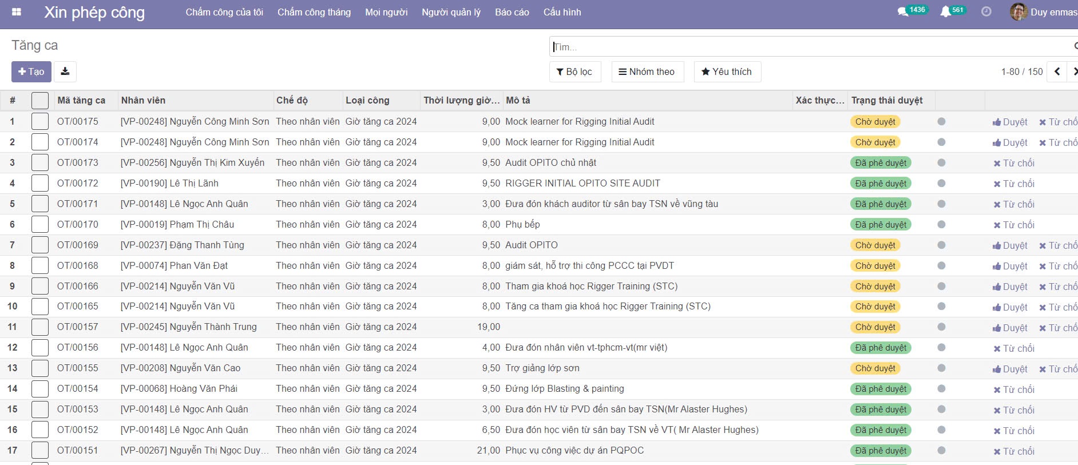Open the apps grid menu icon
The width and height of the screenshot is (1078, 465).
tap(17, 12)
